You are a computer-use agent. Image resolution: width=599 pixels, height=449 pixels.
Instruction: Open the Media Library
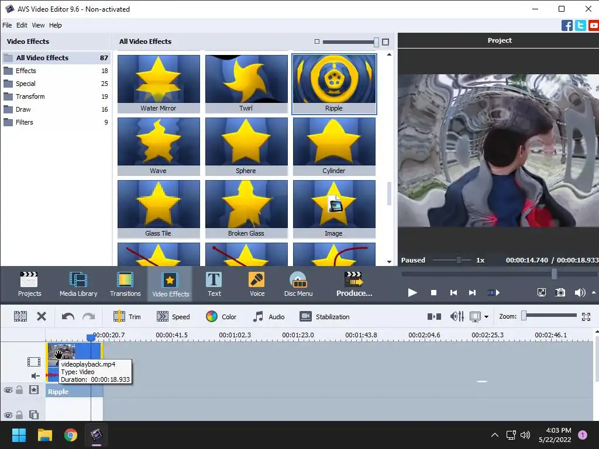pyautogui.click(x=78, y=284)
